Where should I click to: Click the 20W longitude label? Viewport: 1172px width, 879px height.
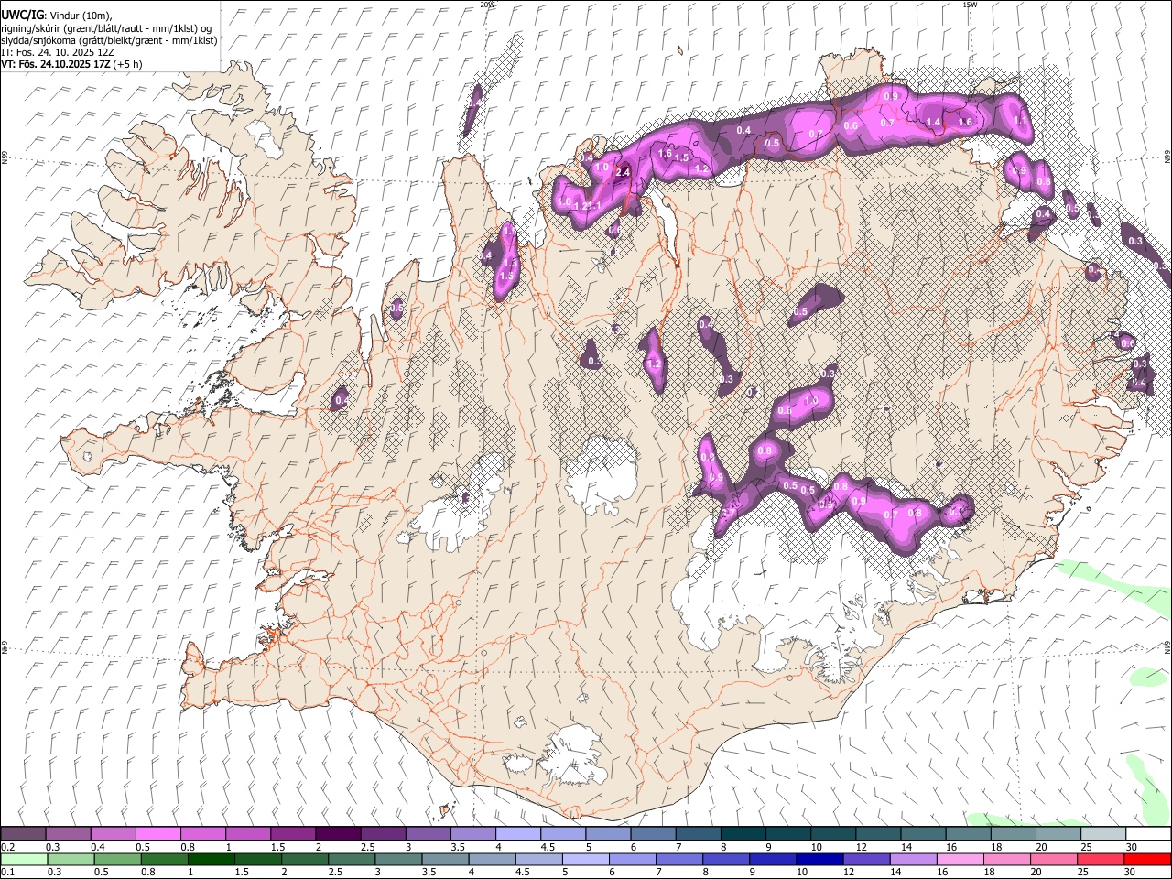[487, 5]
